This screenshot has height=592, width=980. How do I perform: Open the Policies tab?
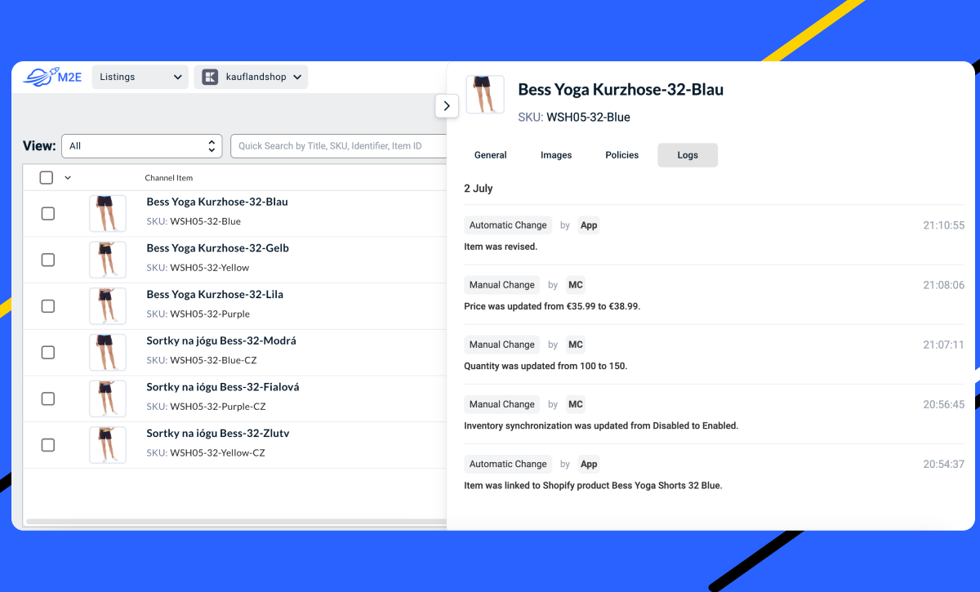pyautogui.click(x=621, y=155)
